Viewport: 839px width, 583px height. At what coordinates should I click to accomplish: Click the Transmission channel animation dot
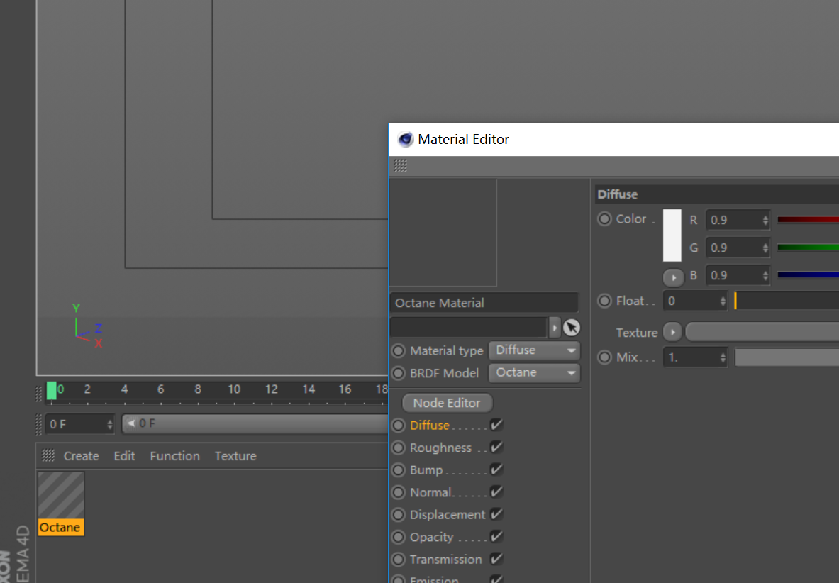pyautogui.click(x=398, y=560)
